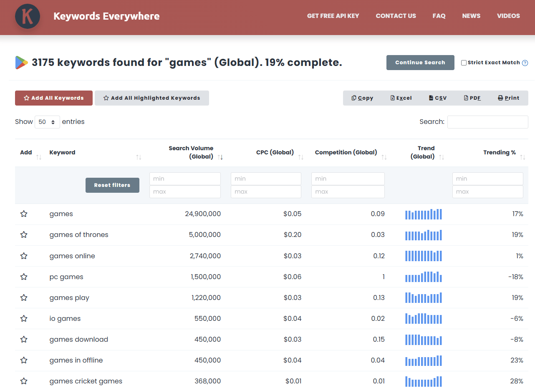This screenshot has height=388, width=535.
Task: Star the 'games online' keyword
Action: tap(24, 256)
